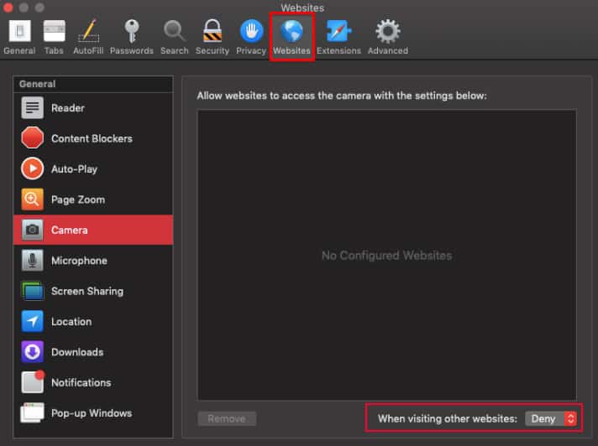The height and width of the screenshot is (446, 598).
Task: Expand the Deny dropdown for other websites
Action: (x=551, y=418)
